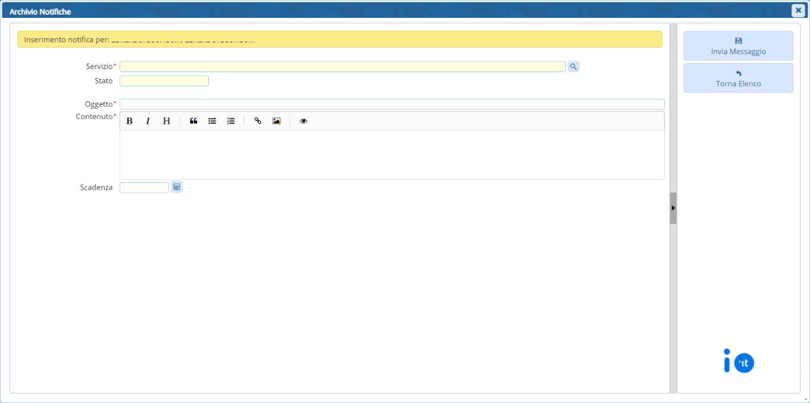Insert a blockquote with quote icon
Image resolution: width=810 pixels, height=403 pixels.
click(x=193, y=121)
